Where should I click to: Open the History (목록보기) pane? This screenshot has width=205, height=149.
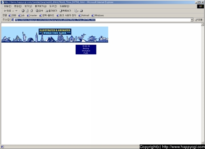[x=65, y=11]
